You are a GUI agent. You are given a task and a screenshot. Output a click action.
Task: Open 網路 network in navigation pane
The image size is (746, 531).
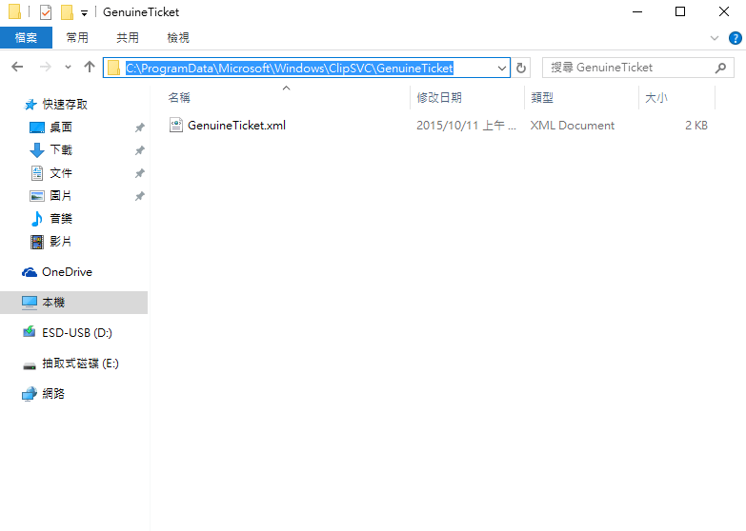[53, 394]
